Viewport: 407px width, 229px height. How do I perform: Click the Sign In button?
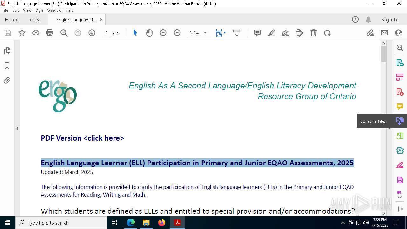tap(390, 20)
